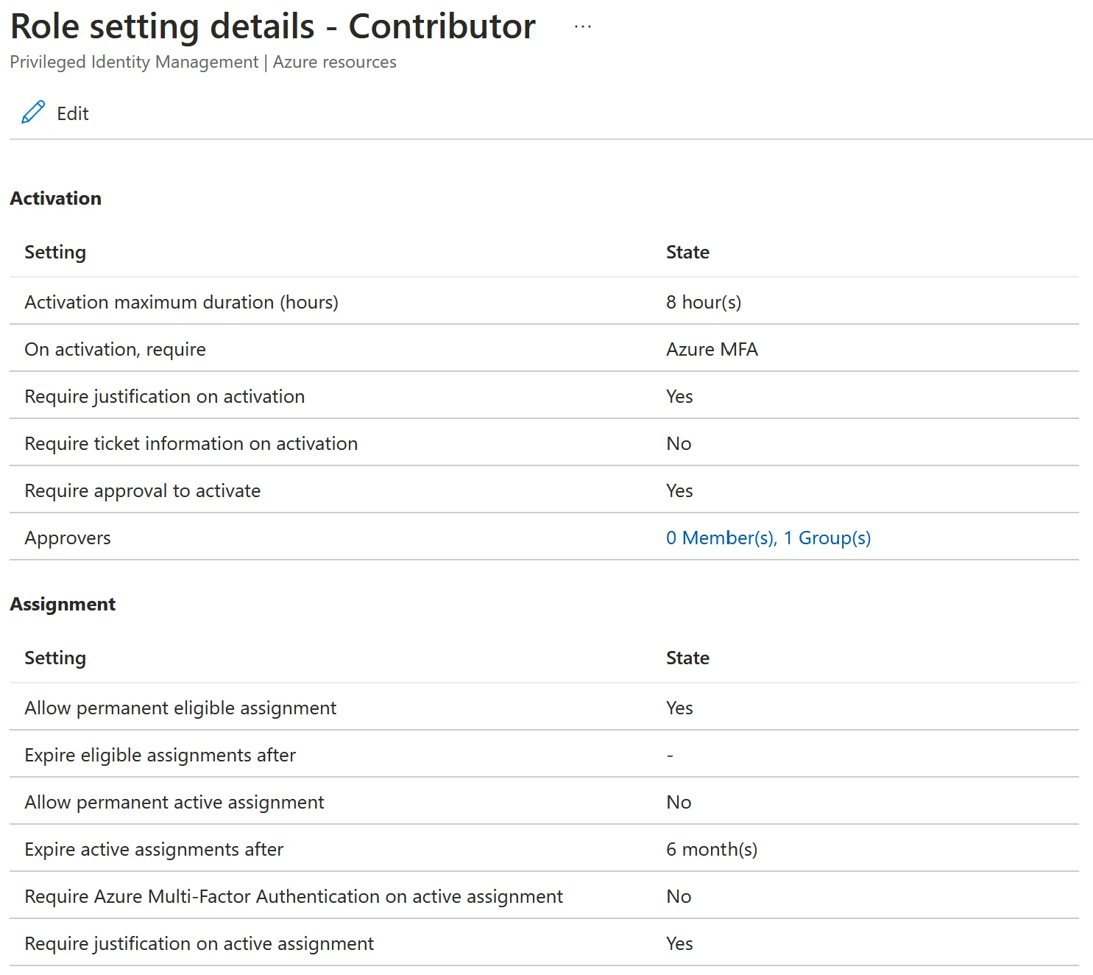Click the Assignment section heading

coord(63,605)
